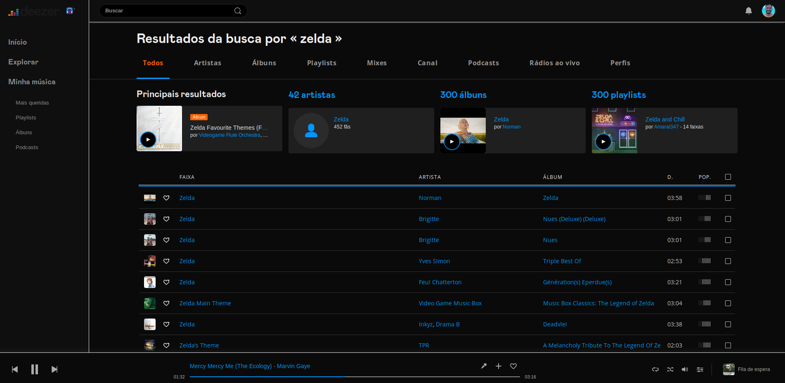Switch to the Artistas tab
The image size is (785, 383).
point(208,63)
